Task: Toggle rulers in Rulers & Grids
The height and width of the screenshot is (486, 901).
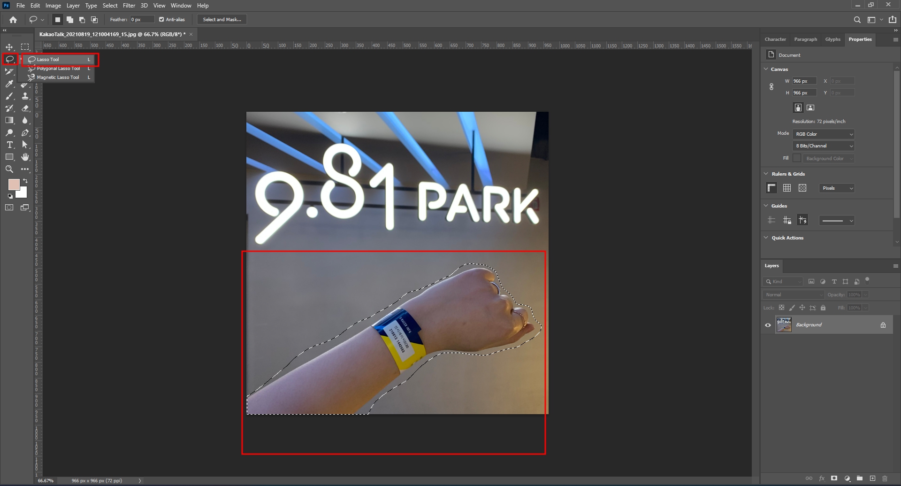Action: tap(771, 188)
